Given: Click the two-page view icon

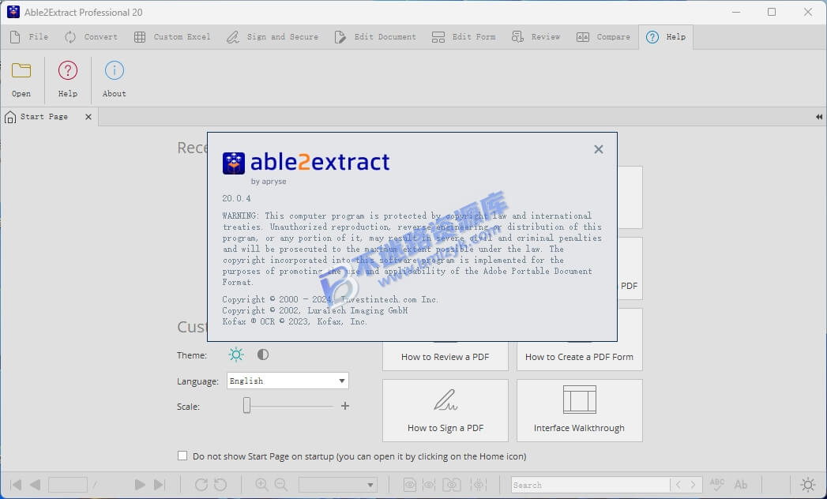Looking at the screenshot, I should pyautogui.click(x=452, y=485).
